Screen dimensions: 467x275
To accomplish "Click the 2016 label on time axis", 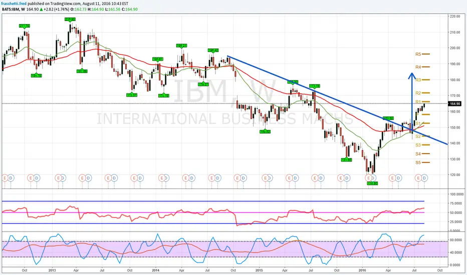I will [x=362, y=270].
